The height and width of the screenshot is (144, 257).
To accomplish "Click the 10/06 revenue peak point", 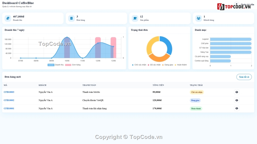I will (x=67, y=37).
